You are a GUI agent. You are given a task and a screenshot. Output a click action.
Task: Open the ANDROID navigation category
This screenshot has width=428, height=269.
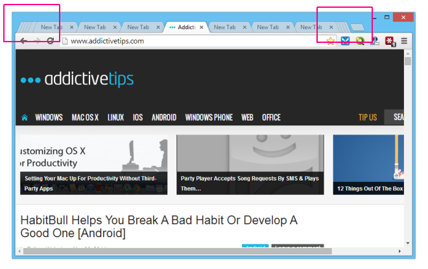click(x=164, y=118)
